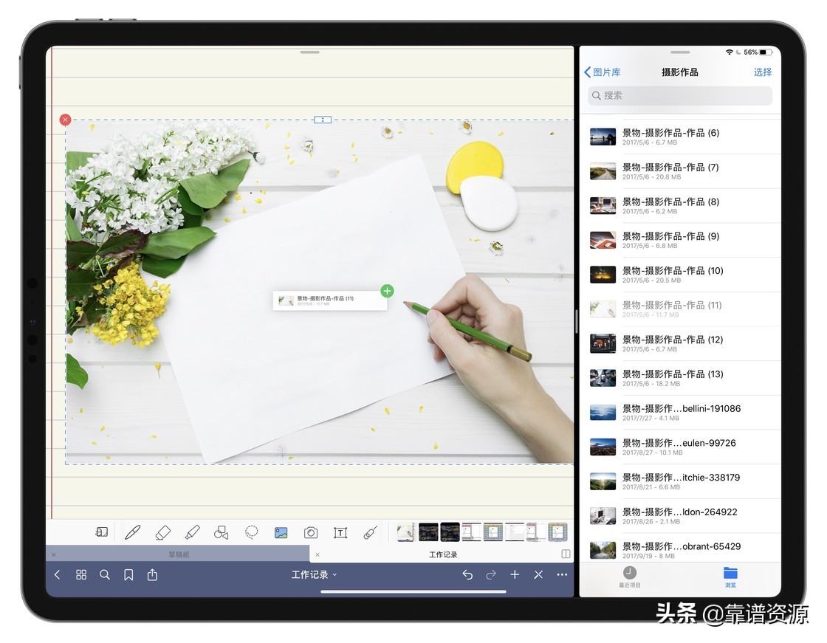Viewport: 827px width, 643px height.
Task: Click the 搜索 search field
Action: 679,95
